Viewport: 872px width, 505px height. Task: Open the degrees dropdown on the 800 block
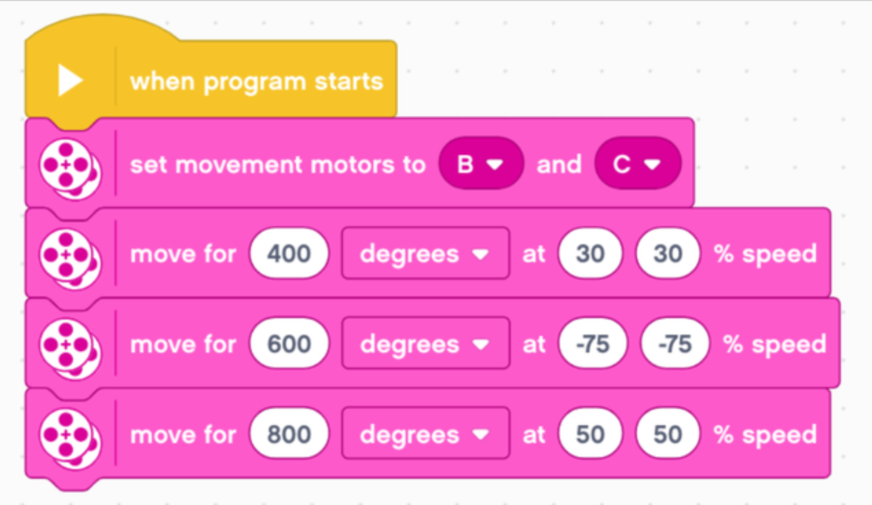424,433
